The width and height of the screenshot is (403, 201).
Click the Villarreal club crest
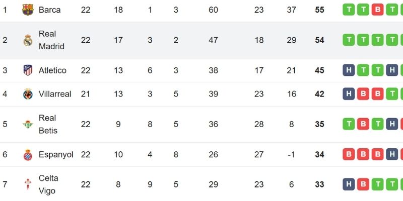coord(28,94)
